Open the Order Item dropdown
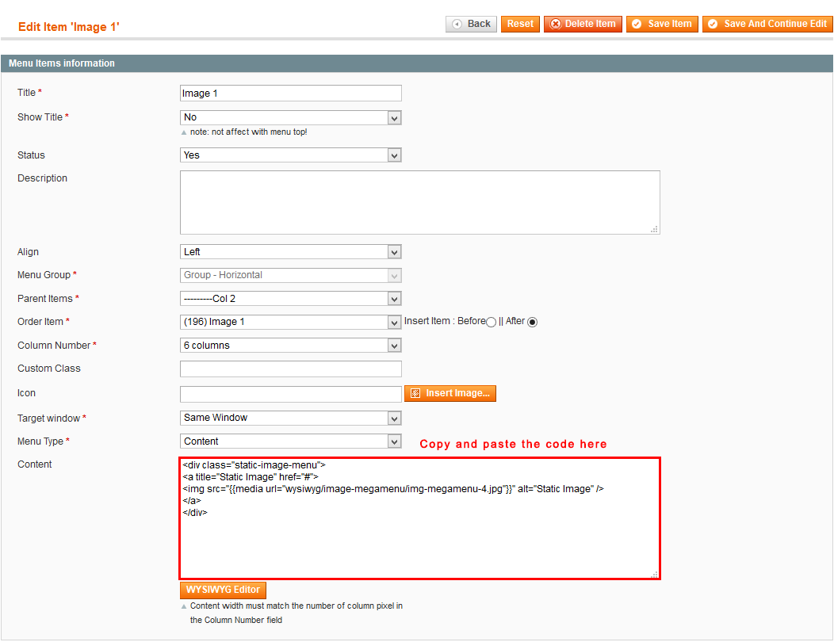This screenshot has height=642, width=834. pos(290,323)
